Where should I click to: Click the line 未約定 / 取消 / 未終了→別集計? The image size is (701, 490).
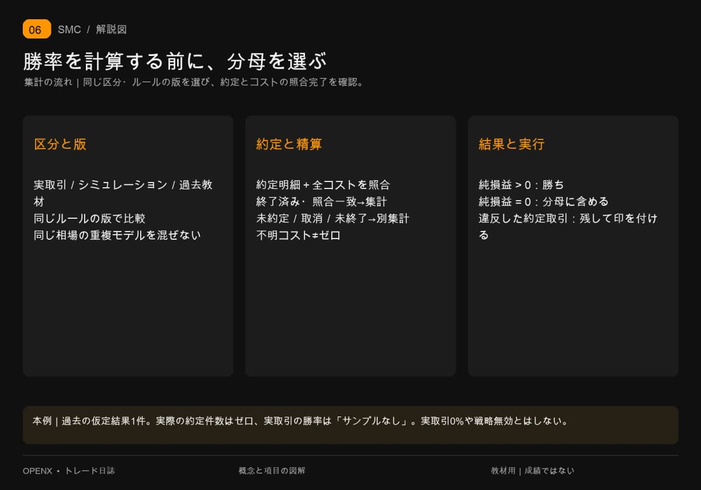[333, 219]
